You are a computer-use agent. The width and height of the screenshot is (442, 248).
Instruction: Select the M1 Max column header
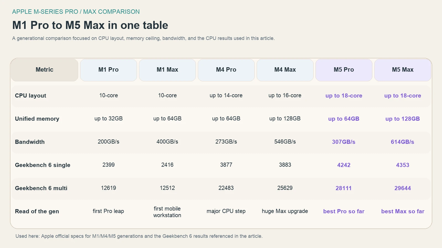[x=167, y=70]
